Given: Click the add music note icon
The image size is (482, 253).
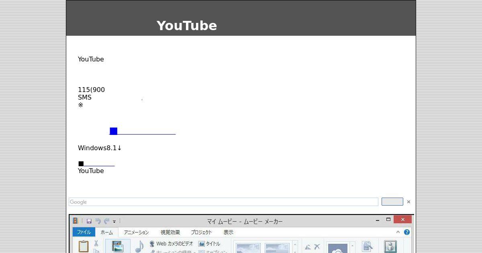Looking at the screenshot, I should [x=139, y=246].
